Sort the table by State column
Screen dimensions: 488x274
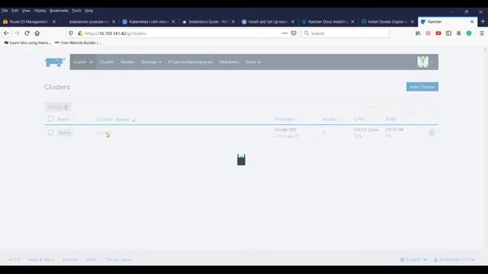click(66, 119)
